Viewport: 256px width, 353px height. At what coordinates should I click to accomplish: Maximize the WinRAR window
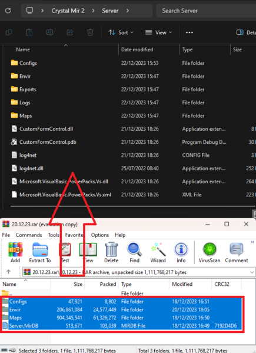pos(227,224)
